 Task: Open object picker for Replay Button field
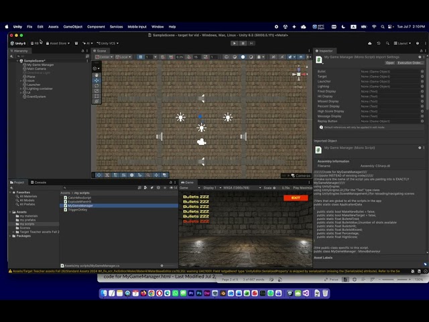click(x=422, y=121)
